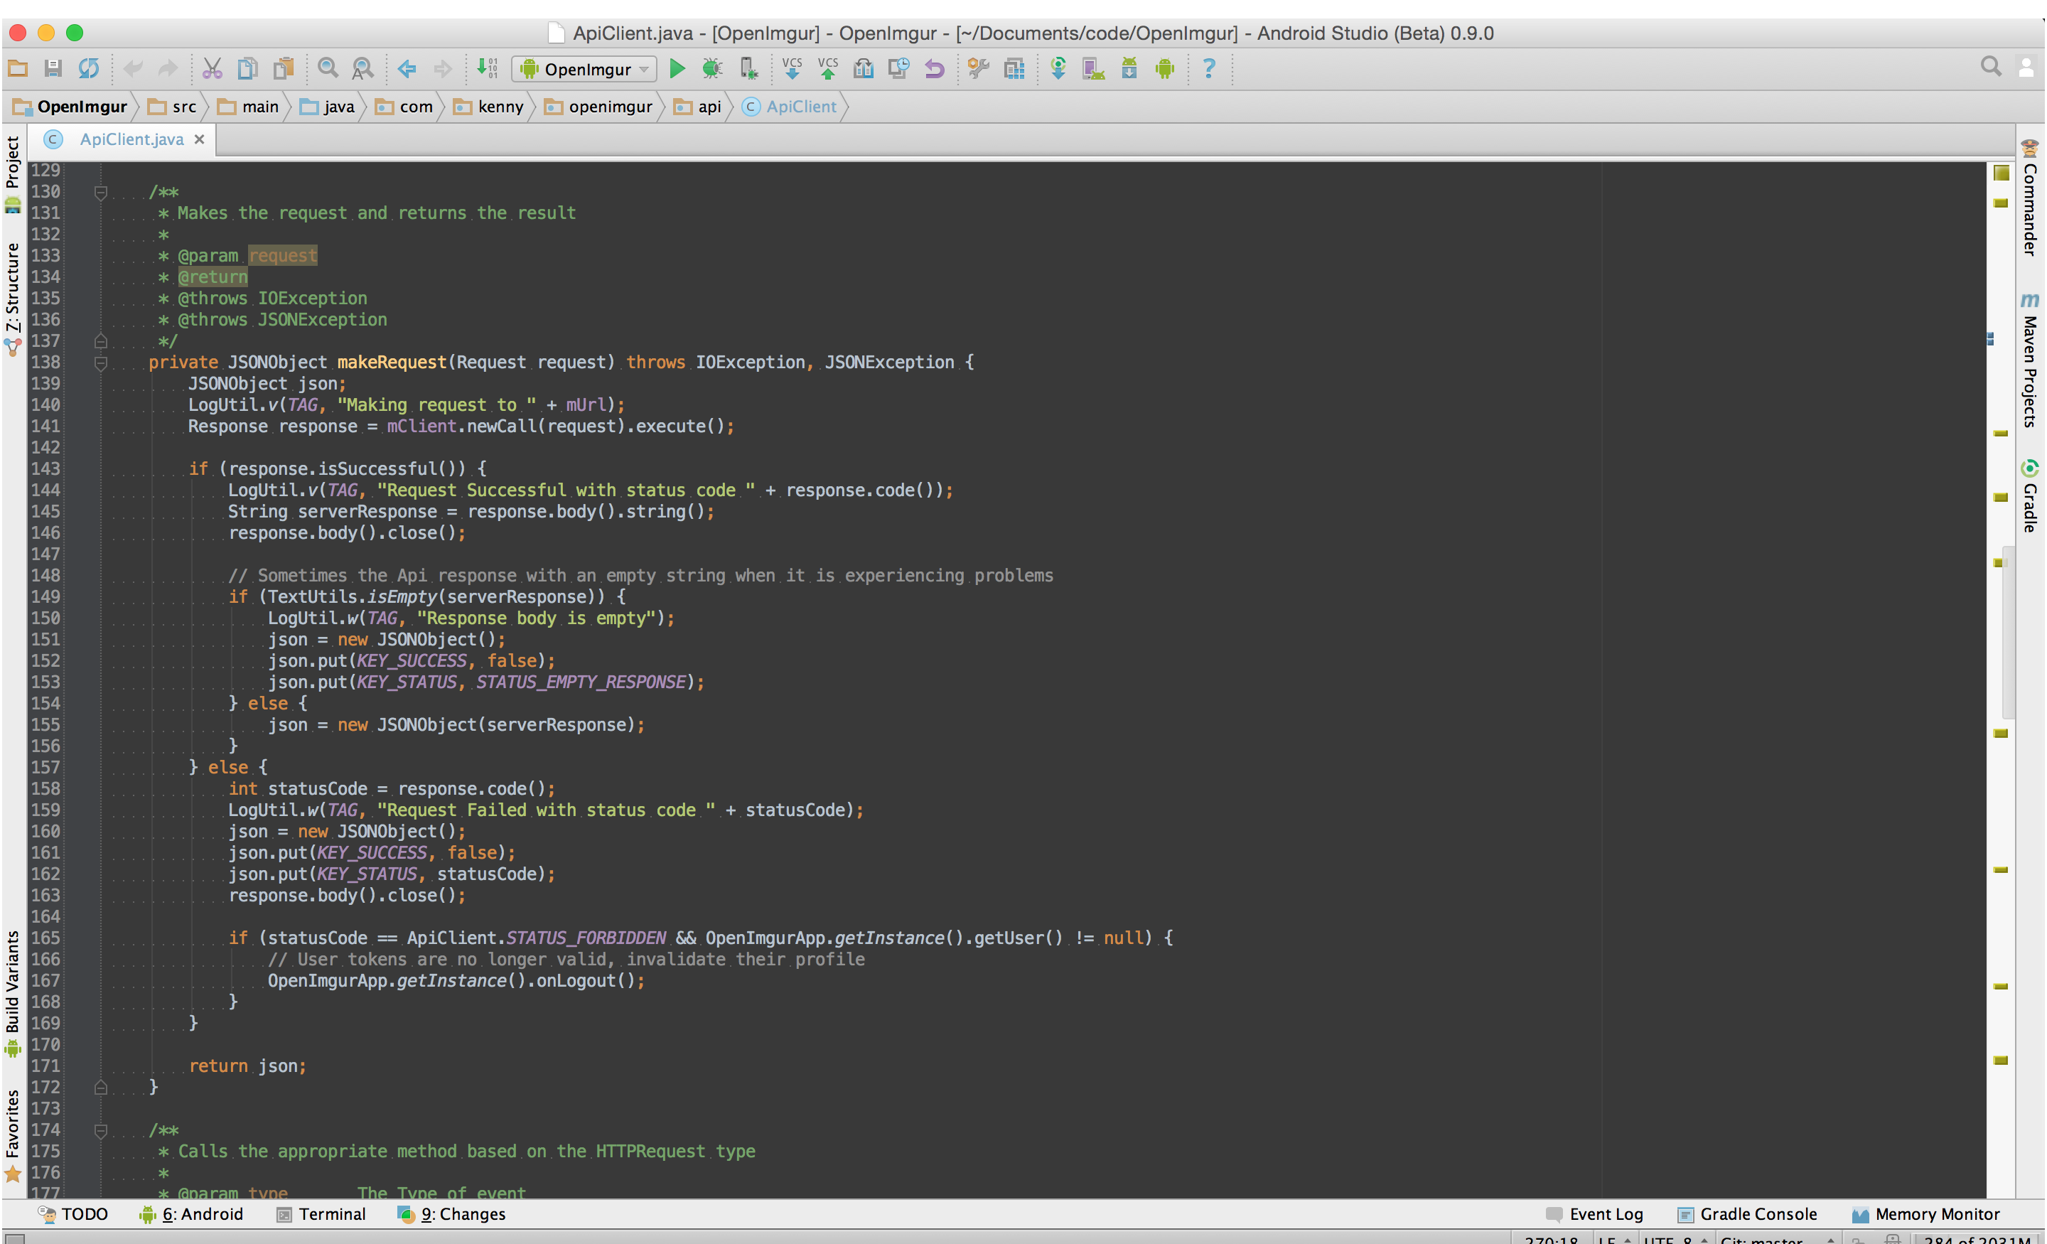
Task: Toggle the Gradle side panel
Action: point(2029,497)
